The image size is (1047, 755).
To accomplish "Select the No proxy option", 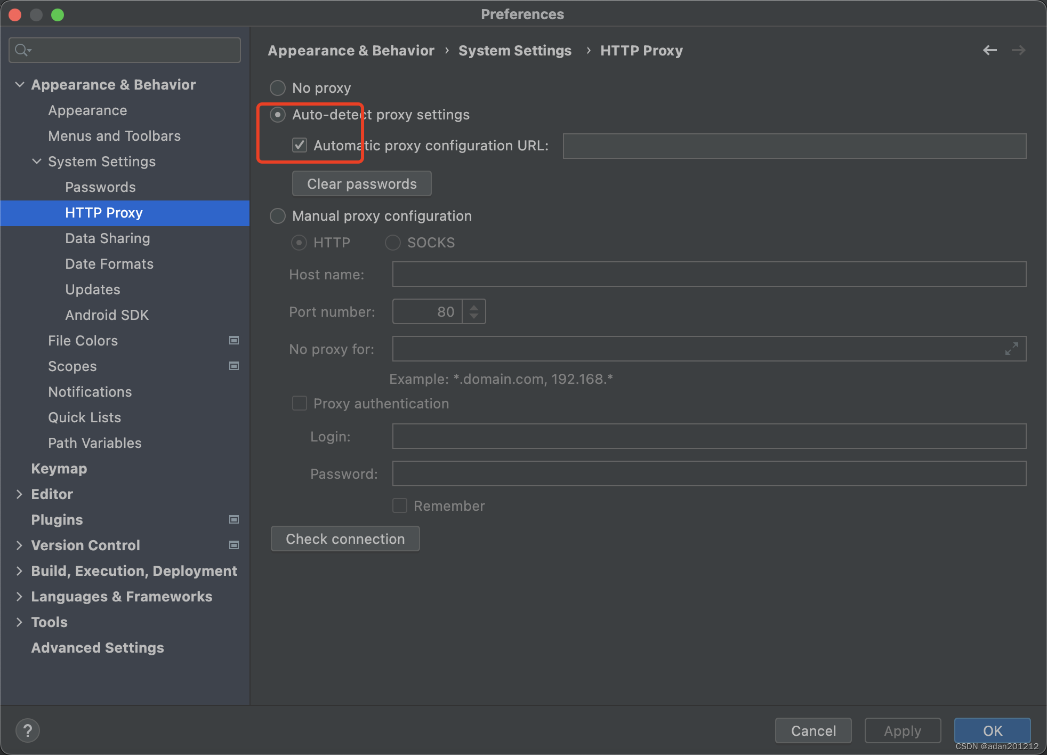I will click(278, 88).
